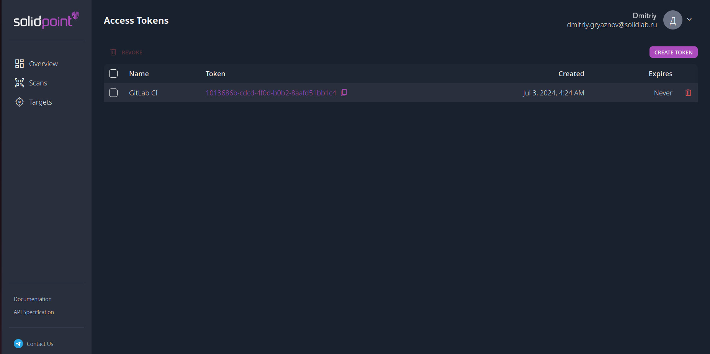Open the dropdown beside Dmitriy's avatar
The height and width of the screenshot is (354, 710).
pos(689,20)
